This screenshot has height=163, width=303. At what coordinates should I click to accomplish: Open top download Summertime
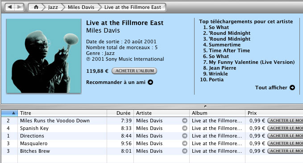(224, 45)
